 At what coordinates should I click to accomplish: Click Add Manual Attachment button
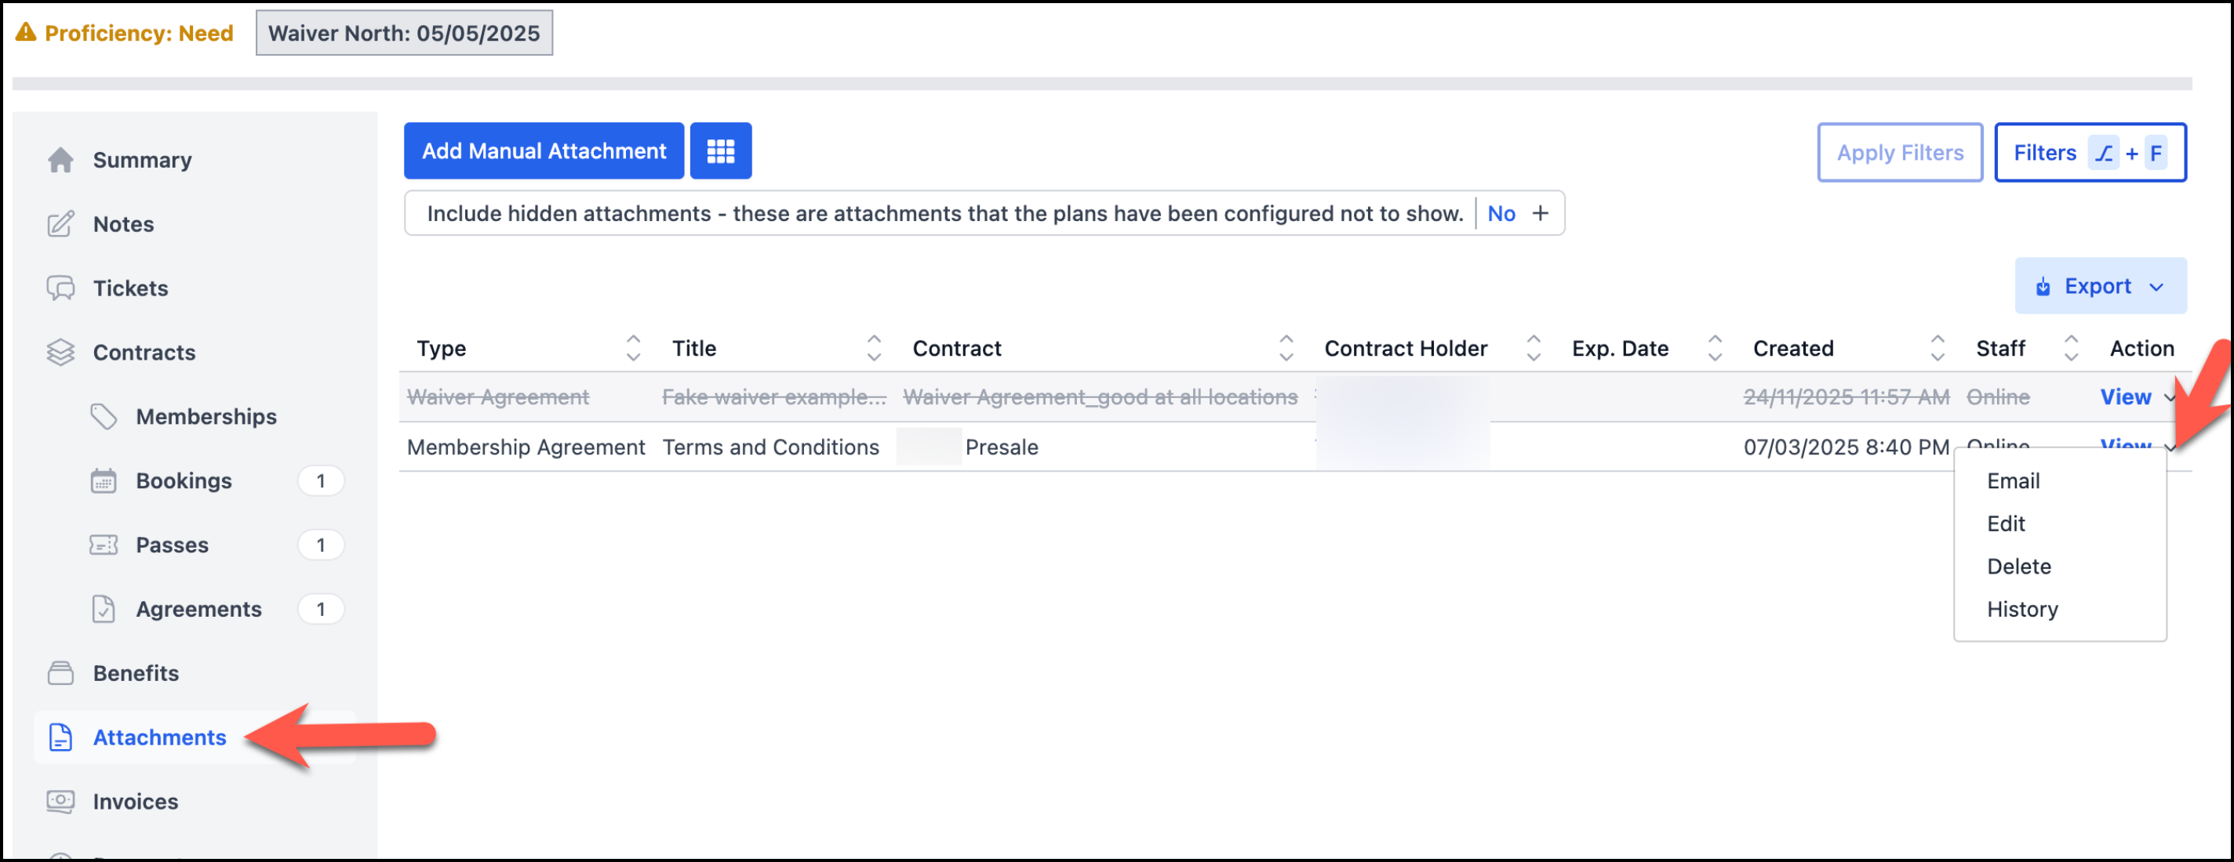click(544, 151)
